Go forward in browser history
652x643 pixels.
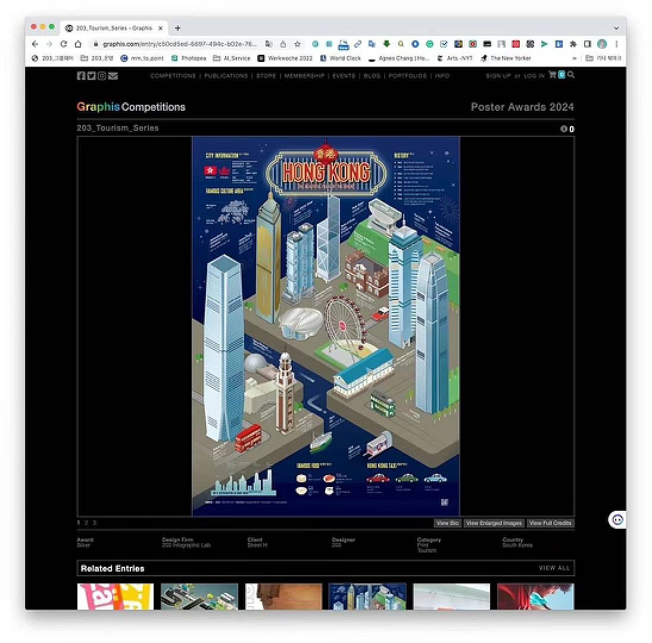pyautogui.click(x=49, y=44)
